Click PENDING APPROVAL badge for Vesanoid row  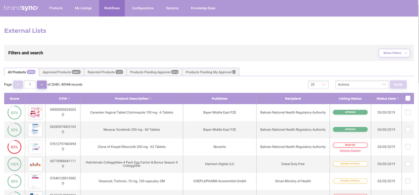350,181
